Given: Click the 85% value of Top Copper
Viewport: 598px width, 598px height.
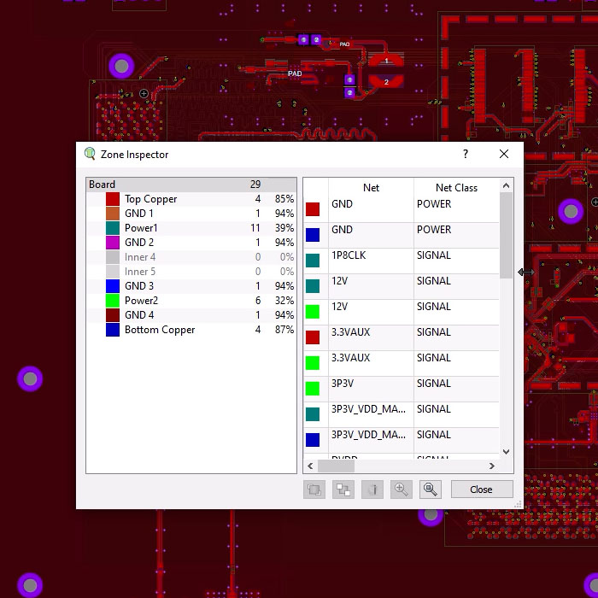Looking at the screenshot, I should 284,199.
